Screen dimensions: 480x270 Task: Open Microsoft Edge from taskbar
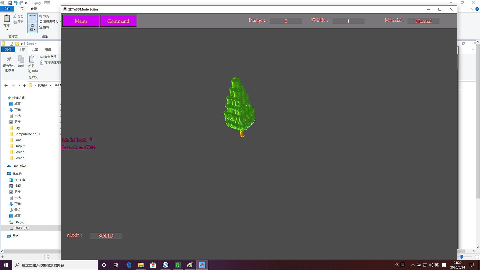click(129, 265)
